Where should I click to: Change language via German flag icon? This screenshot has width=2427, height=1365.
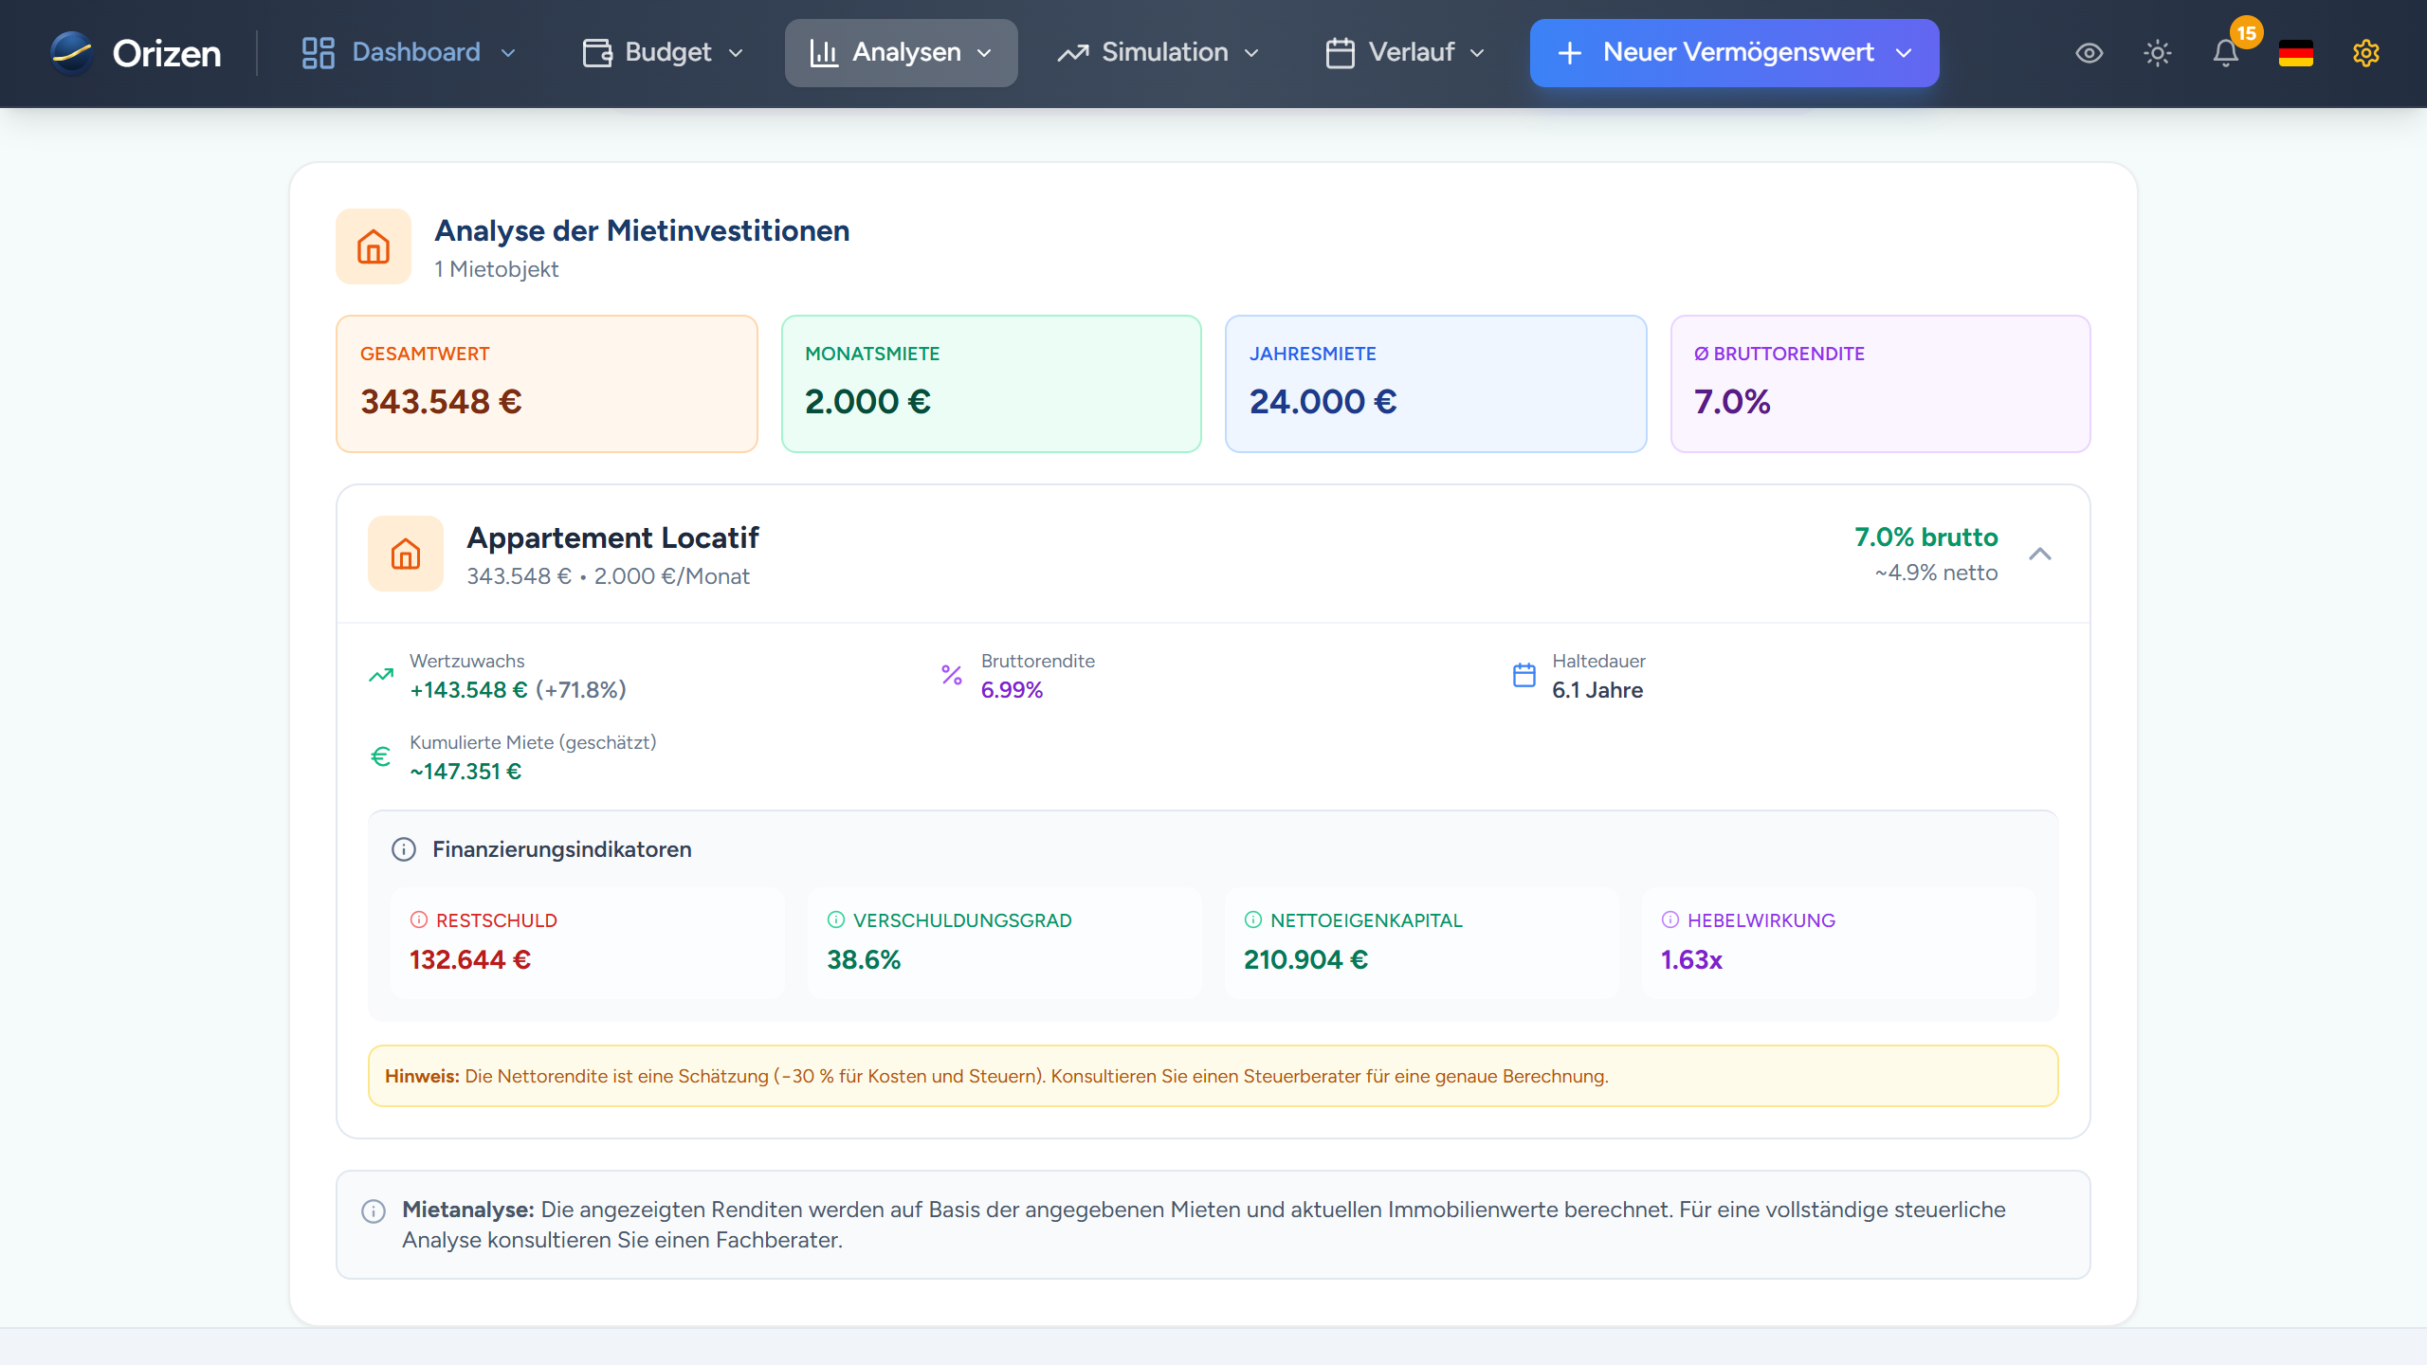click(2296, 53)
